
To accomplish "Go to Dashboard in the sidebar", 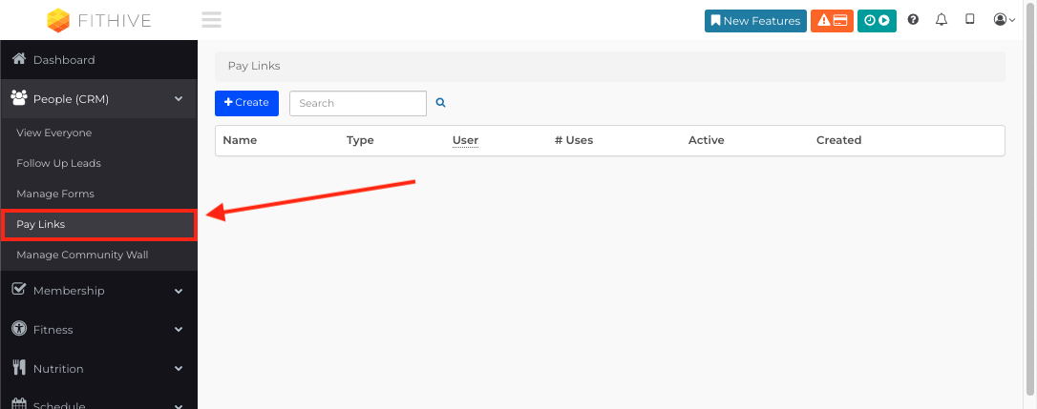I will tap(64, 60).
